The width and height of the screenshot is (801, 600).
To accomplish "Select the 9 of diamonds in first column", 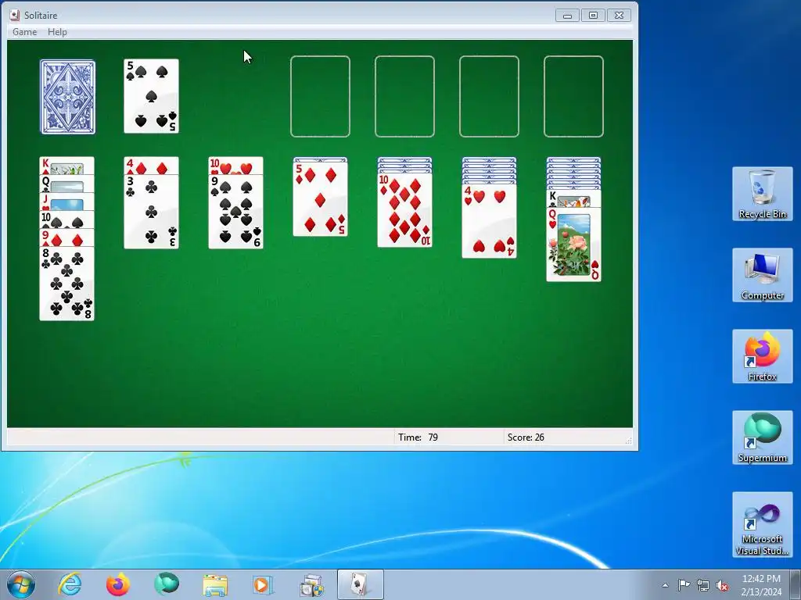I will [x=67, y=237].
